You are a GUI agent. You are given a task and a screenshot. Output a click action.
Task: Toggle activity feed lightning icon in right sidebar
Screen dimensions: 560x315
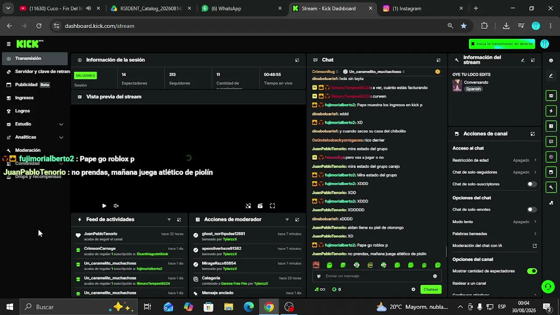point(551,111)
